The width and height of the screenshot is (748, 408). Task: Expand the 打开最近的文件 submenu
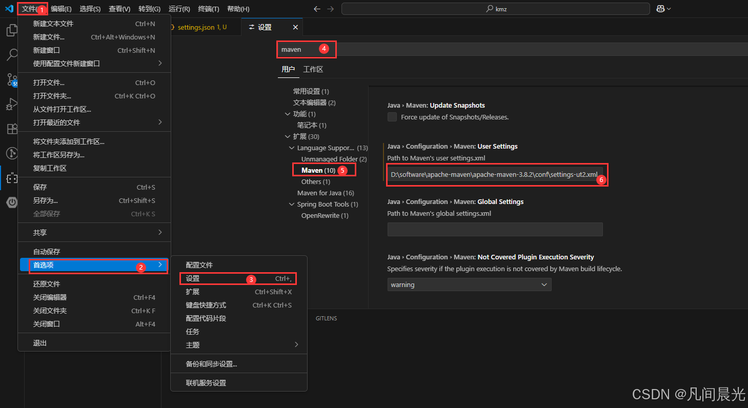(94, 123)
